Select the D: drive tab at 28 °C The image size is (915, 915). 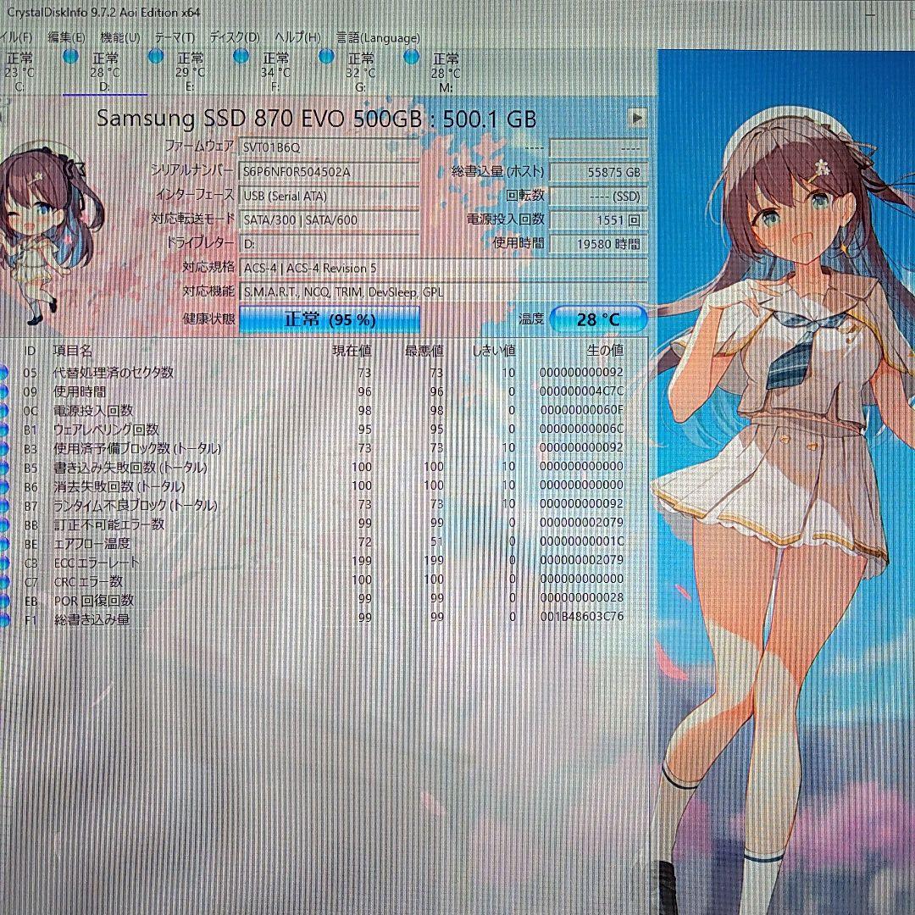coord(105,72)
